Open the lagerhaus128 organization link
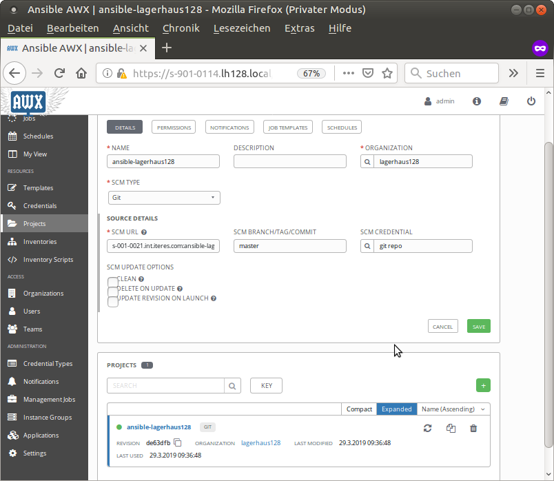The width and height of the screenshot is (554, 481). [260, 443]
